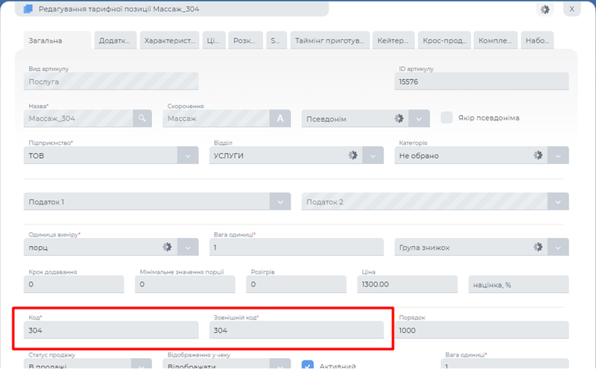This screenshot has width=596, height=370.
Task: Click the gear icon in the Псевдонім field
Action: click(x=399, y=119)
